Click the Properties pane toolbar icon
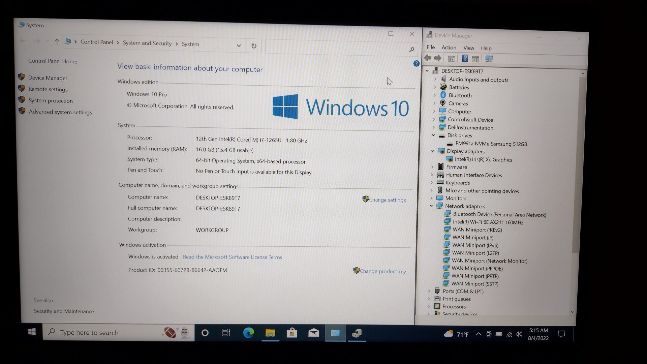 click(x=475, y=59)
